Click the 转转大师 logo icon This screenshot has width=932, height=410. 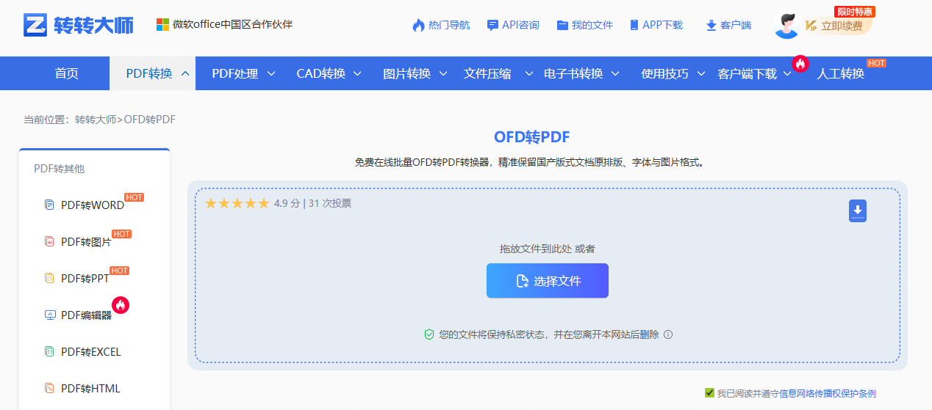pos(35,25)
